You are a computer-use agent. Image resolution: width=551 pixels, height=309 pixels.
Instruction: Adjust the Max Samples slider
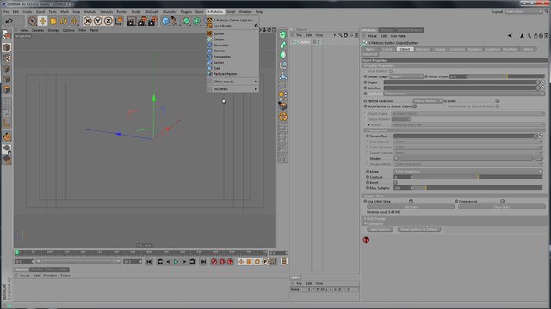478,188
